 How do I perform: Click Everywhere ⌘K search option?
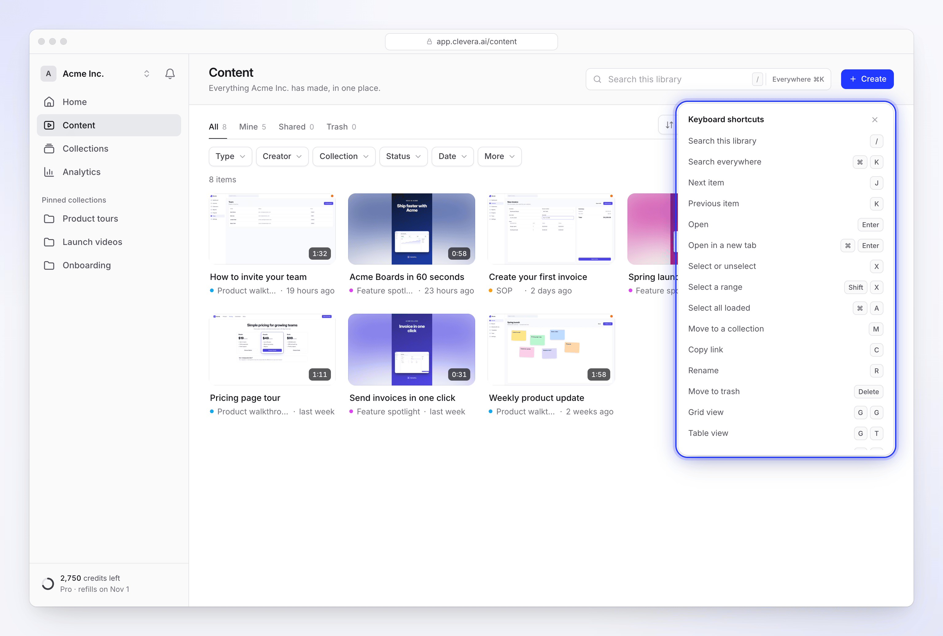coord(798,79)
